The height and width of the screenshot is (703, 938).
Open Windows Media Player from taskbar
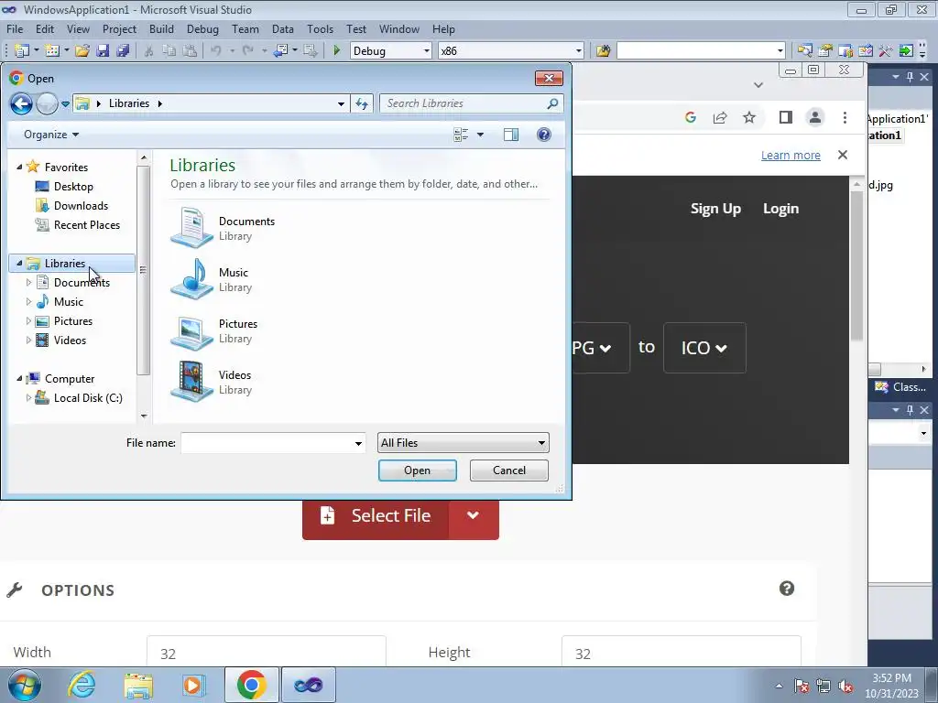[x=193, y=685]
